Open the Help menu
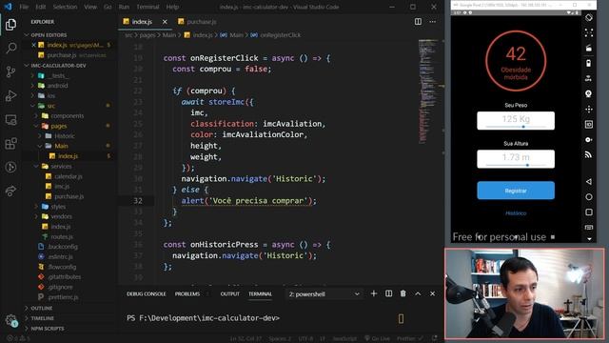This screenshot has height=343, width=609. pos(172,7)
